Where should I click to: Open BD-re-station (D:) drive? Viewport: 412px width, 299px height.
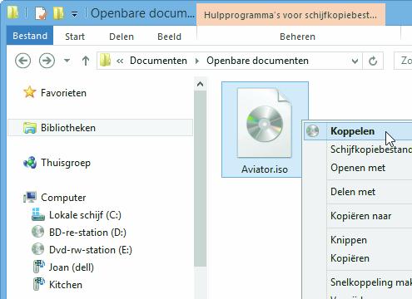tap(87, 233)
